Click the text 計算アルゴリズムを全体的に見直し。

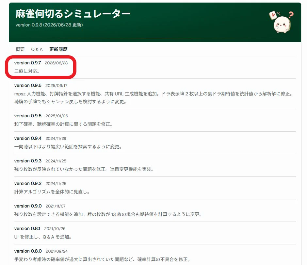coord(52,192)
